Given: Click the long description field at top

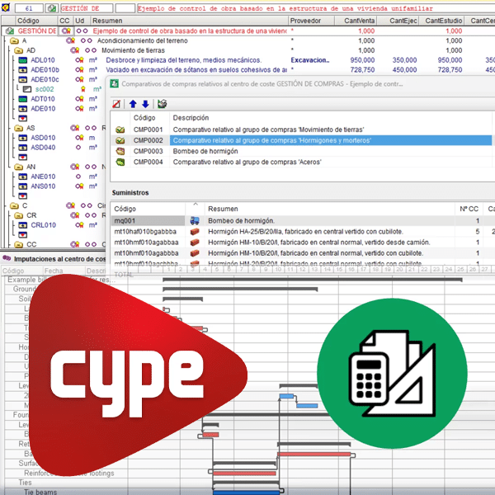Looking at the screenshot, I should pyautogui.click(x=316, y=8).
